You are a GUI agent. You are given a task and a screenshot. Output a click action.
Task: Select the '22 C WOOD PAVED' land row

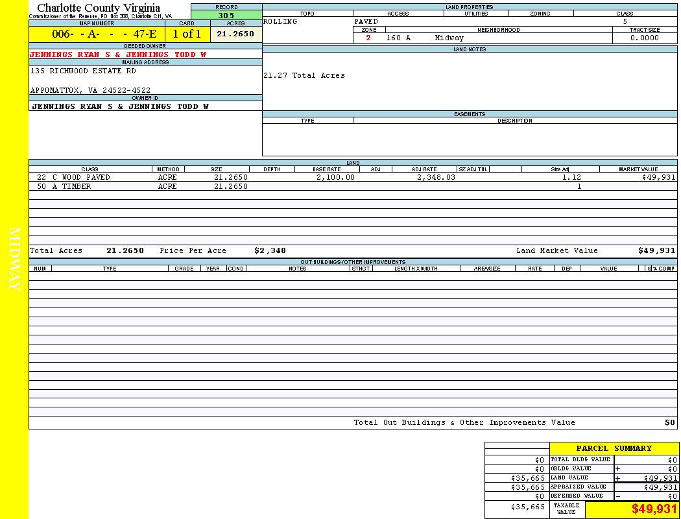point(73,177)
